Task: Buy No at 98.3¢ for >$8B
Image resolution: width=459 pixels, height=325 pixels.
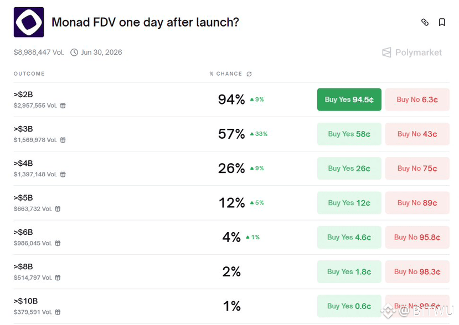Action: tap(417, 271)
